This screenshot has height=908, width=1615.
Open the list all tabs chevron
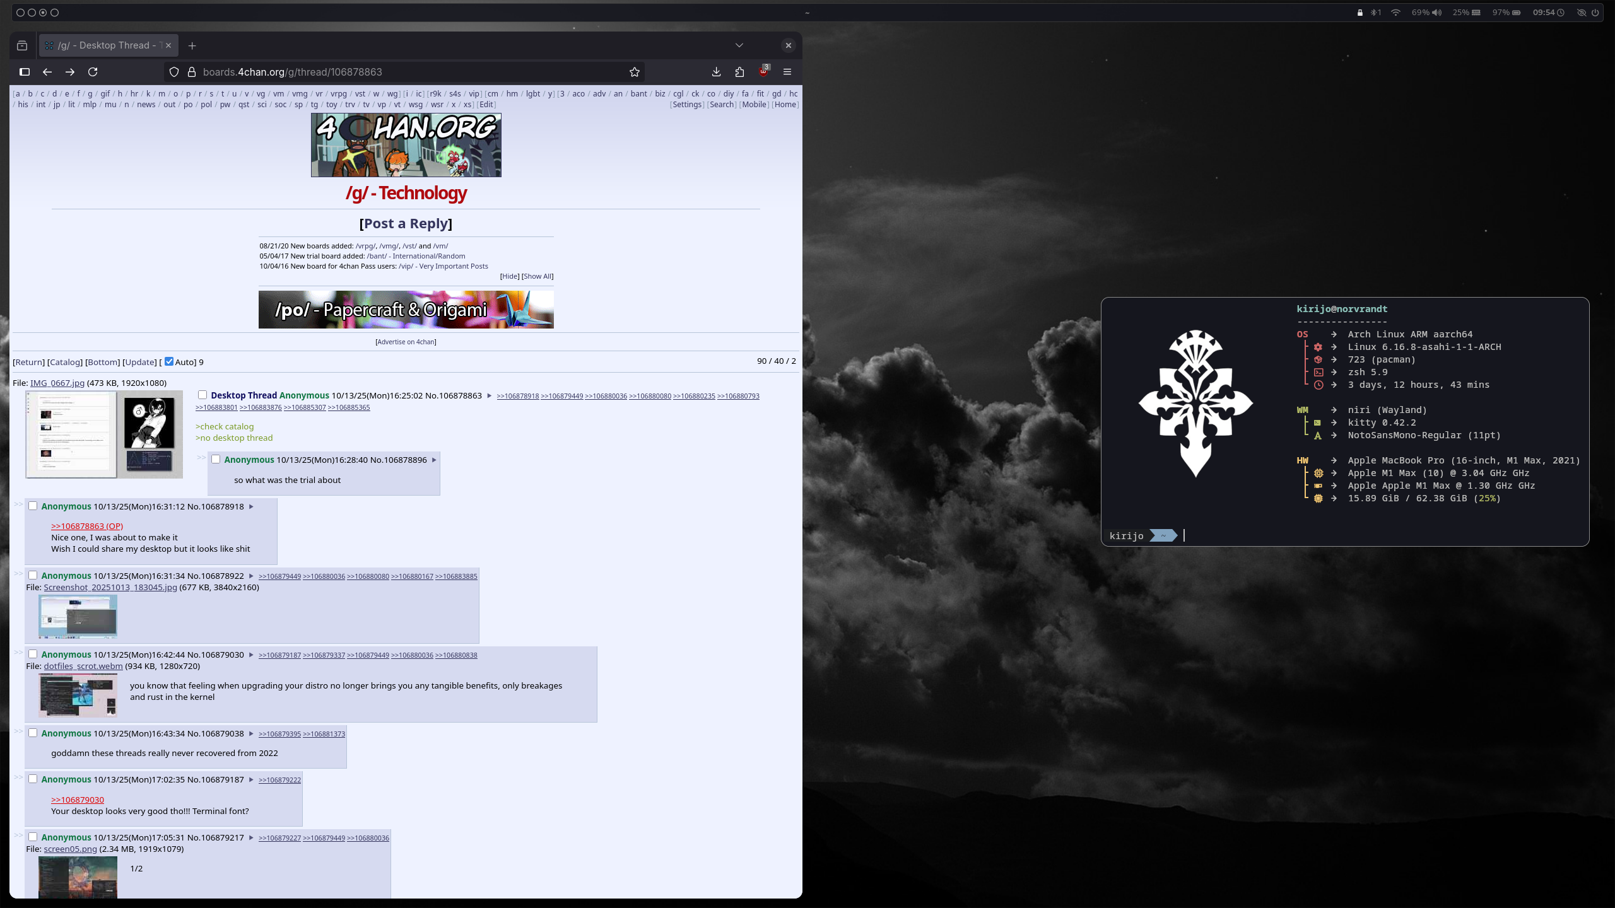click(739, 45)
